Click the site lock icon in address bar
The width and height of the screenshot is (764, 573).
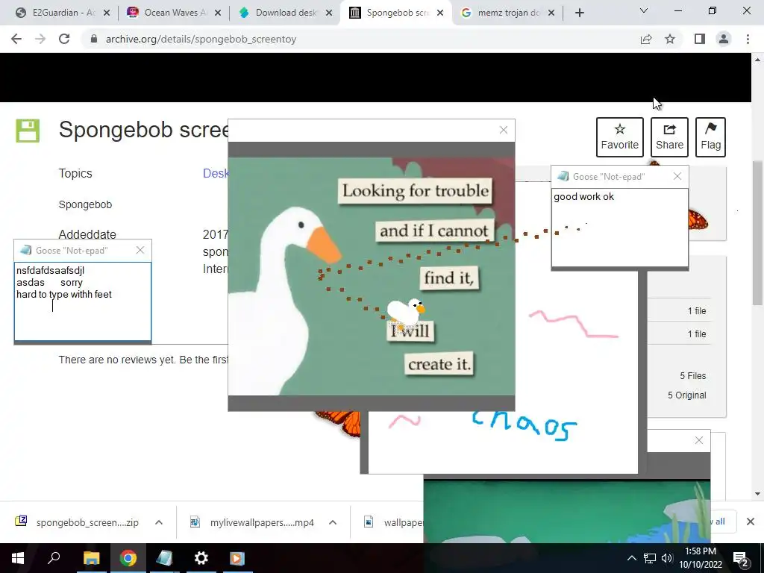click(x=94, y=39)
